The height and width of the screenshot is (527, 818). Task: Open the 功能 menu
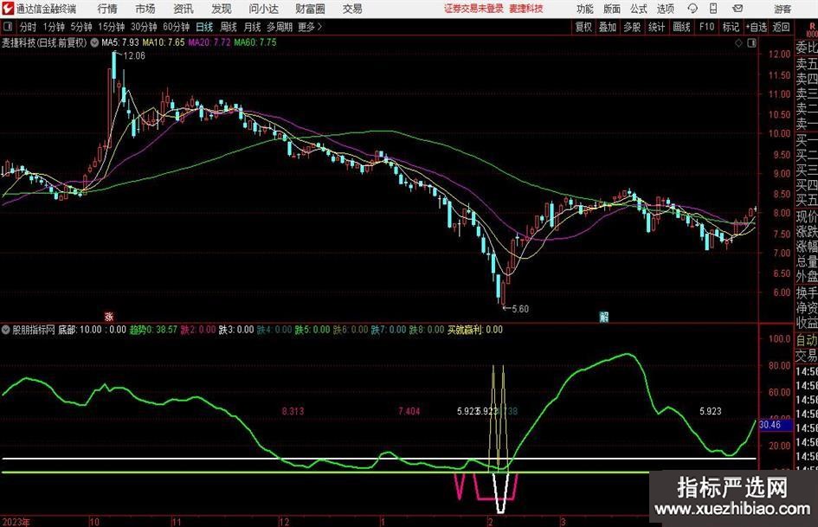coord(585,9)
